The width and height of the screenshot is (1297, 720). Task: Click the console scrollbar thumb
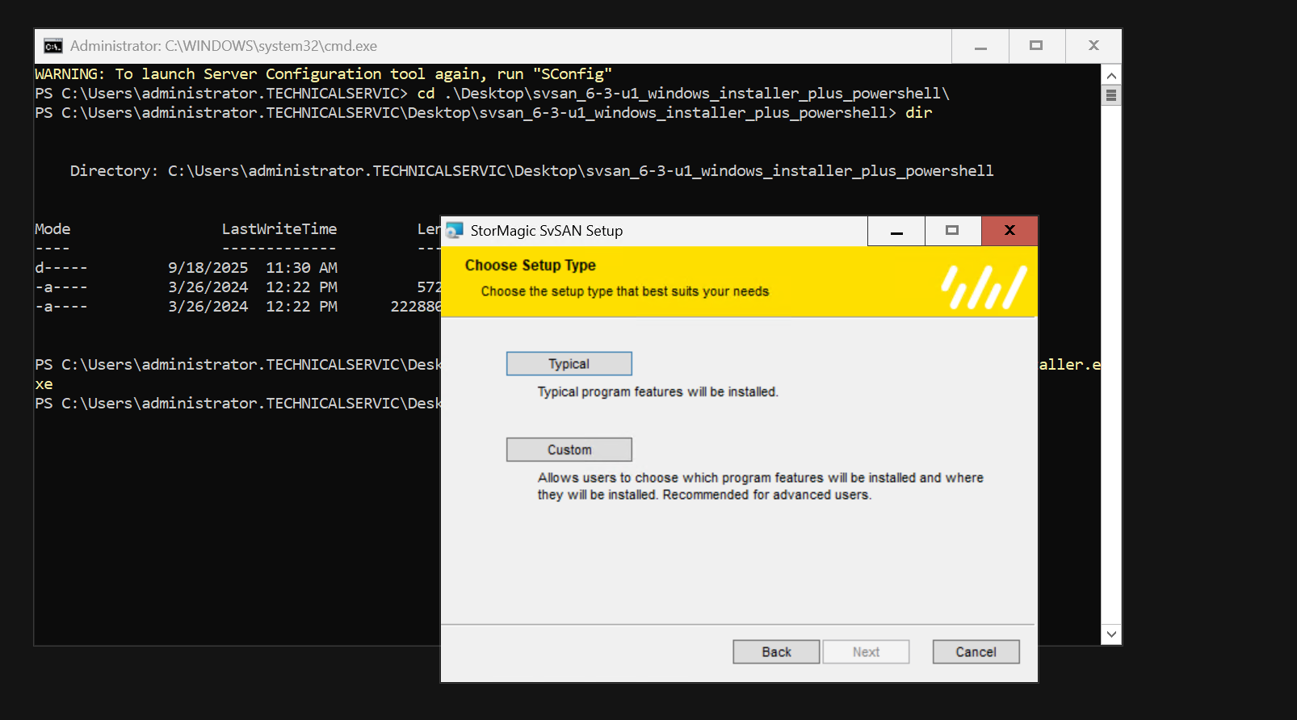tap(1111, 95)
